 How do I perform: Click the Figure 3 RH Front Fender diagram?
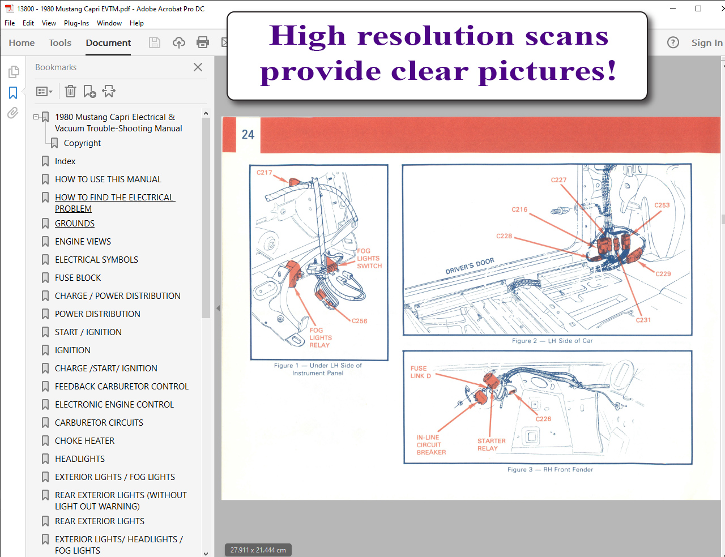(x=548, y=408)
